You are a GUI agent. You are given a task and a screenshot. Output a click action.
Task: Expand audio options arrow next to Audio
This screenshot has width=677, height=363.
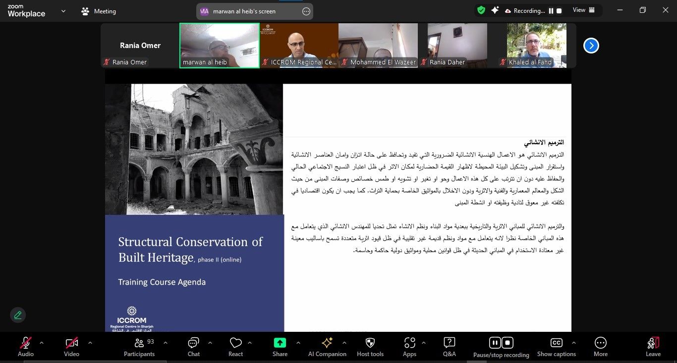coord(42,343)
